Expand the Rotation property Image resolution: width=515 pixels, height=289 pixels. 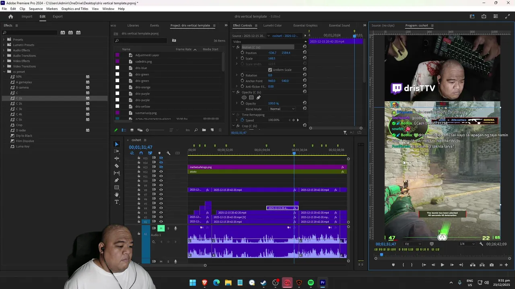pyautogui.click(x=237, y=75)
